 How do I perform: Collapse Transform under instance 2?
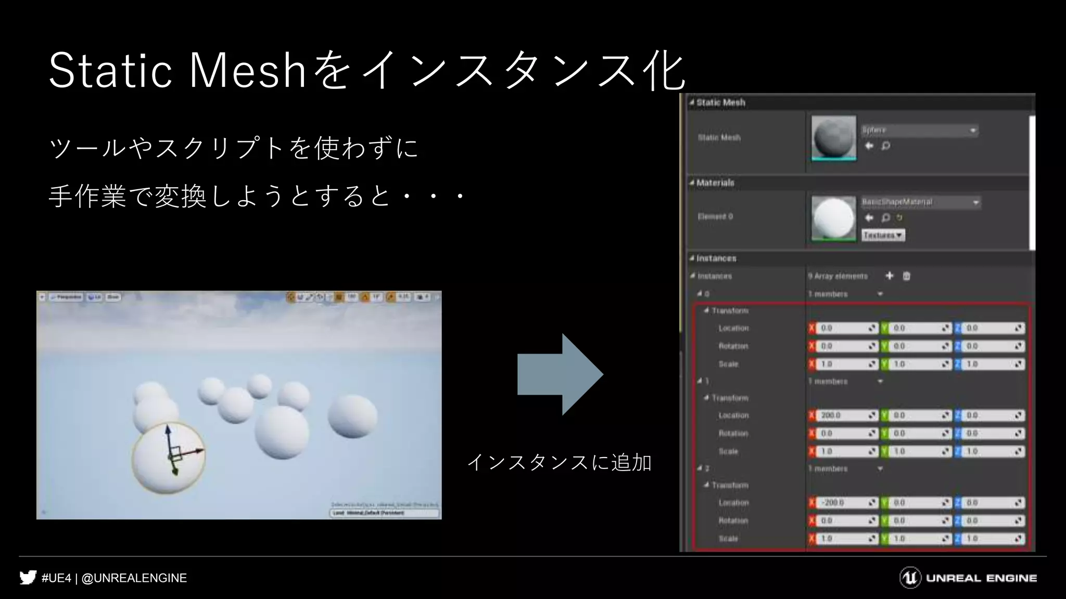(706, 485)
